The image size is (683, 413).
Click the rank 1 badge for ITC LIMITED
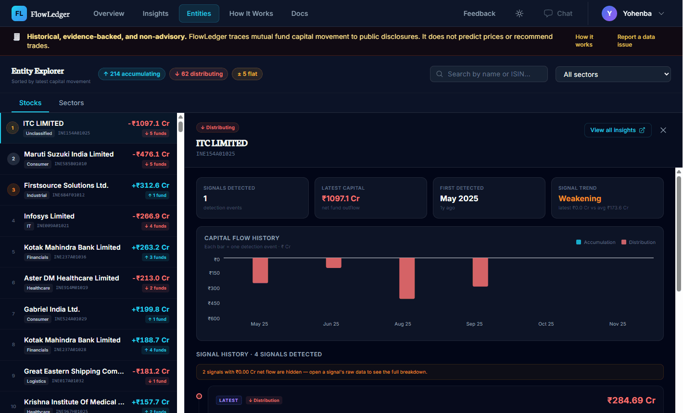point(13,128)
